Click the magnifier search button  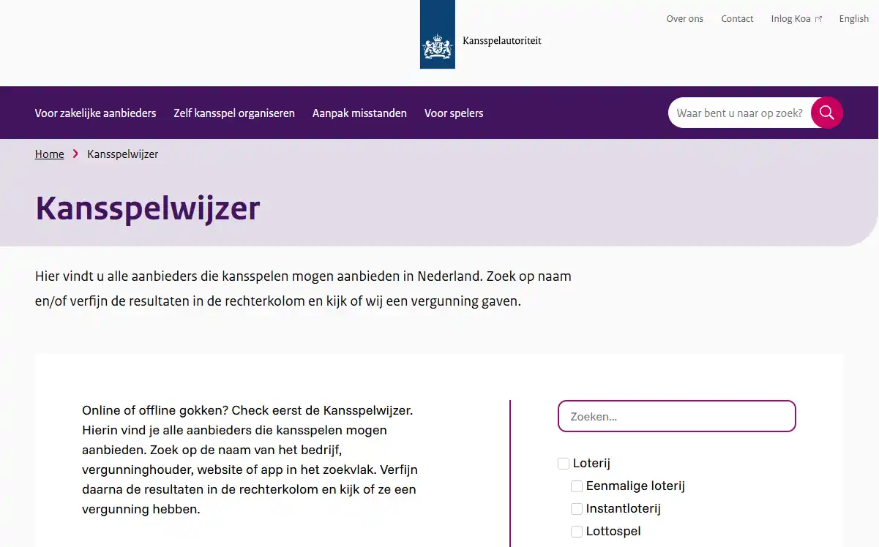pos(827,113)
